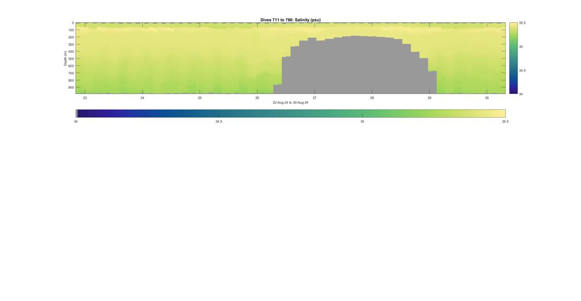Click the "35.5" label on the vertical colorbar

coord(522,23)
